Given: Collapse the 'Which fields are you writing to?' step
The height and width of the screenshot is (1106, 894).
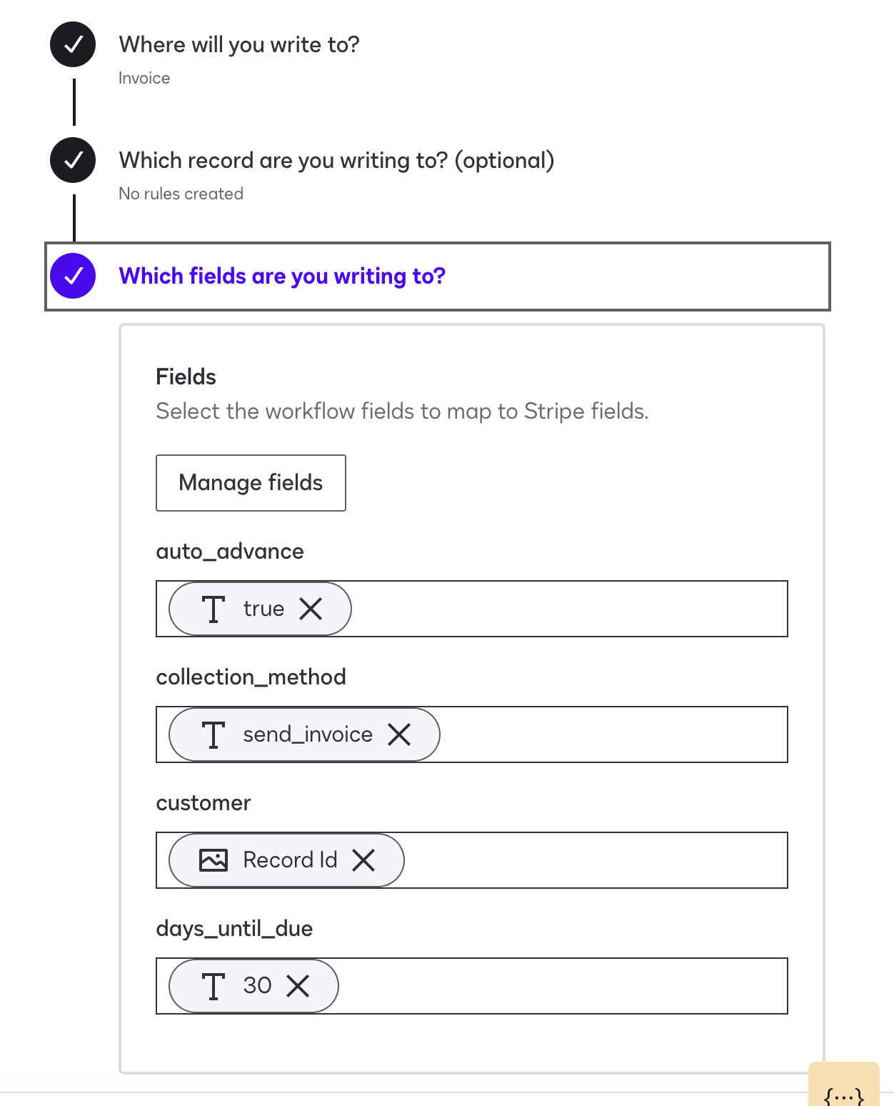Looking at the screenshot, I should coord(282,276).
